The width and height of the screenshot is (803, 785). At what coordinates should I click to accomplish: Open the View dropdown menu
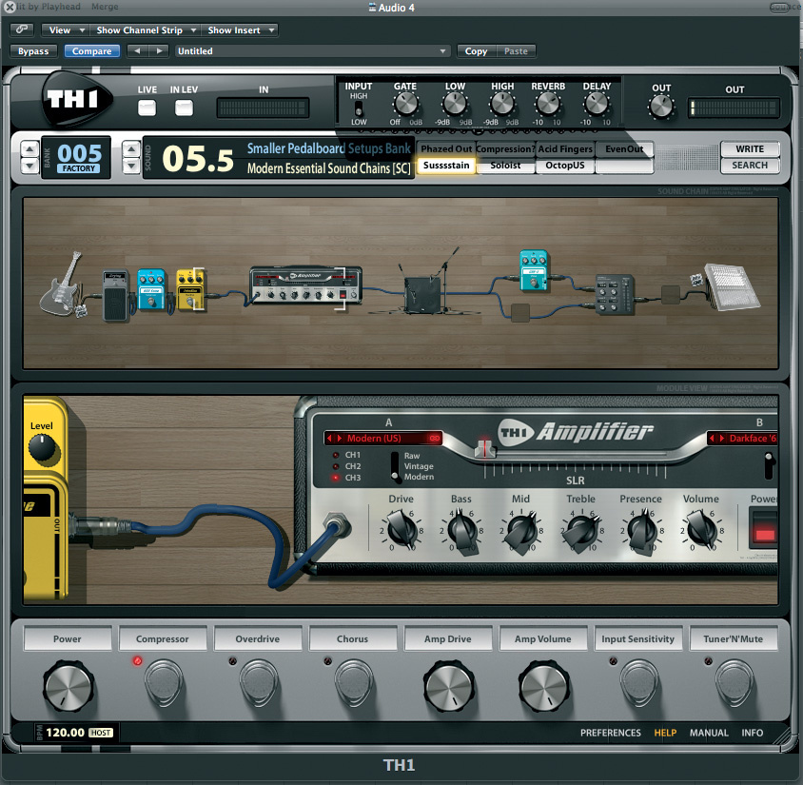point(66,30)
